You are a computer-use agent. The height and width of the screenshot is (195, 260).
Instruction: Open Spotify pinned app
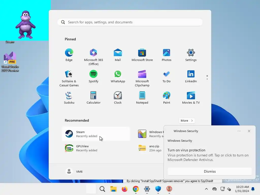click(x=93, y=76)
